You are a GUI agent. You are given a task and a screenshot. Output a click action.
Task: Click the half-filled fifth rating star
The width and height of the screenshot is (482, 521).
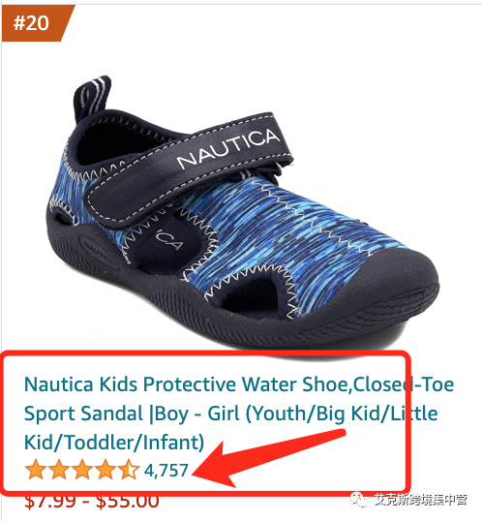[128, 470]
